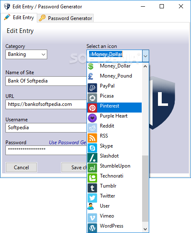Image resolution: width=191 pixels, height=233 pixels.
Task: Select the Purple Heart icon
Action: click(92, 118)
